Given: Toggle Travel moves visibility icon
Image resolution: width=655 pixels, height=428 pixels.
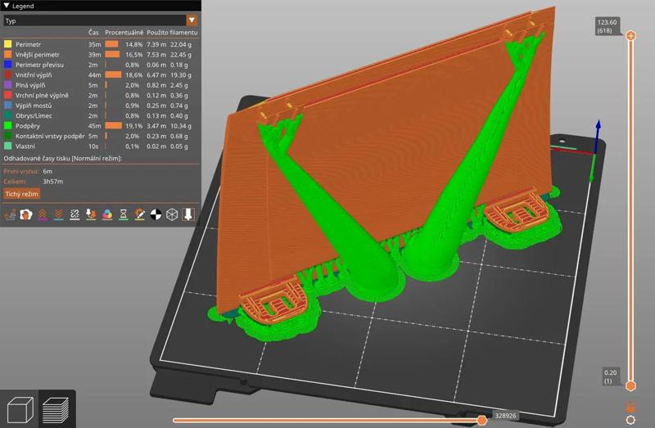Looking at the screenshot, I should pos(10,214).
